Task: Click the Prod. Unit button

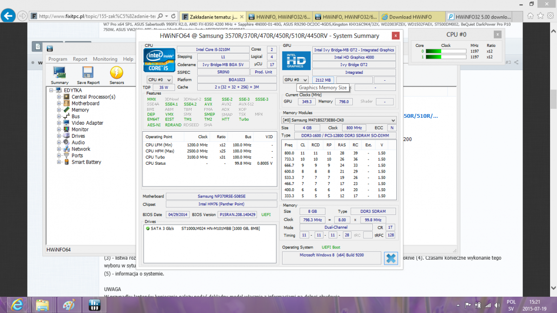Action: (263, 72)
